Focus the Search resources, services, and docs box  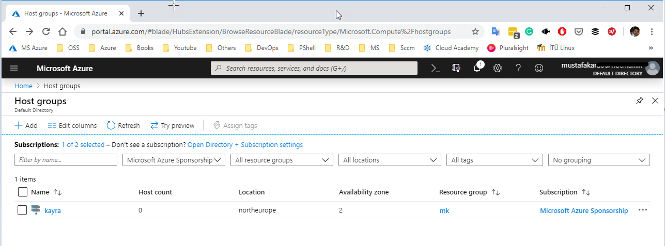click(314, 68)
